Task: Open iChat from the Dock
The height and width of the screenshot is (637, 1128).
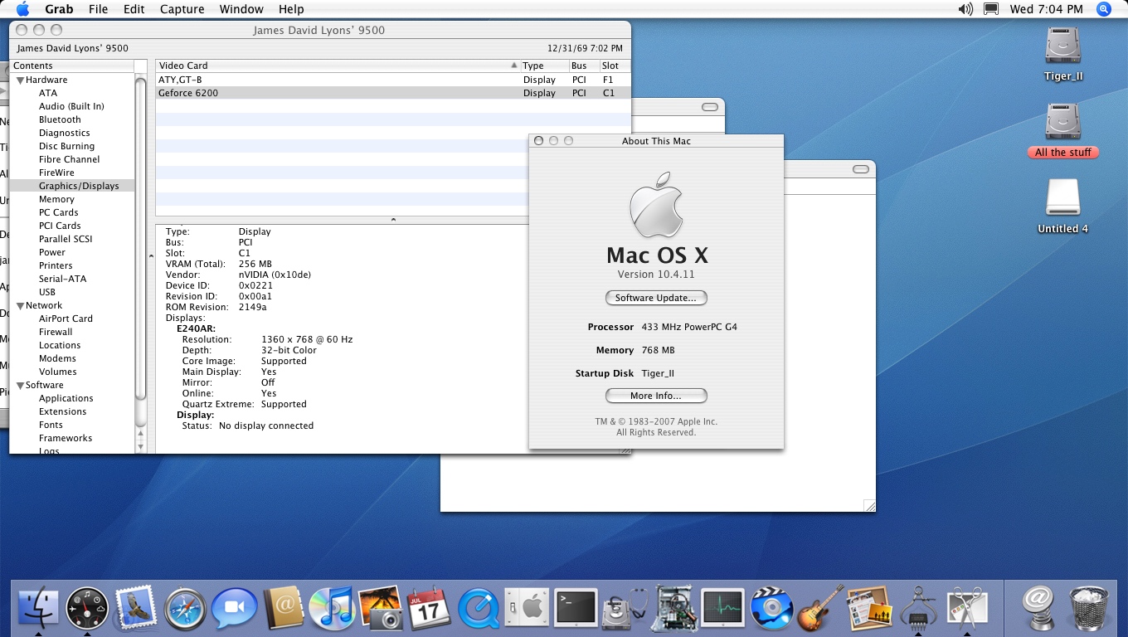Action: (233, 608)
